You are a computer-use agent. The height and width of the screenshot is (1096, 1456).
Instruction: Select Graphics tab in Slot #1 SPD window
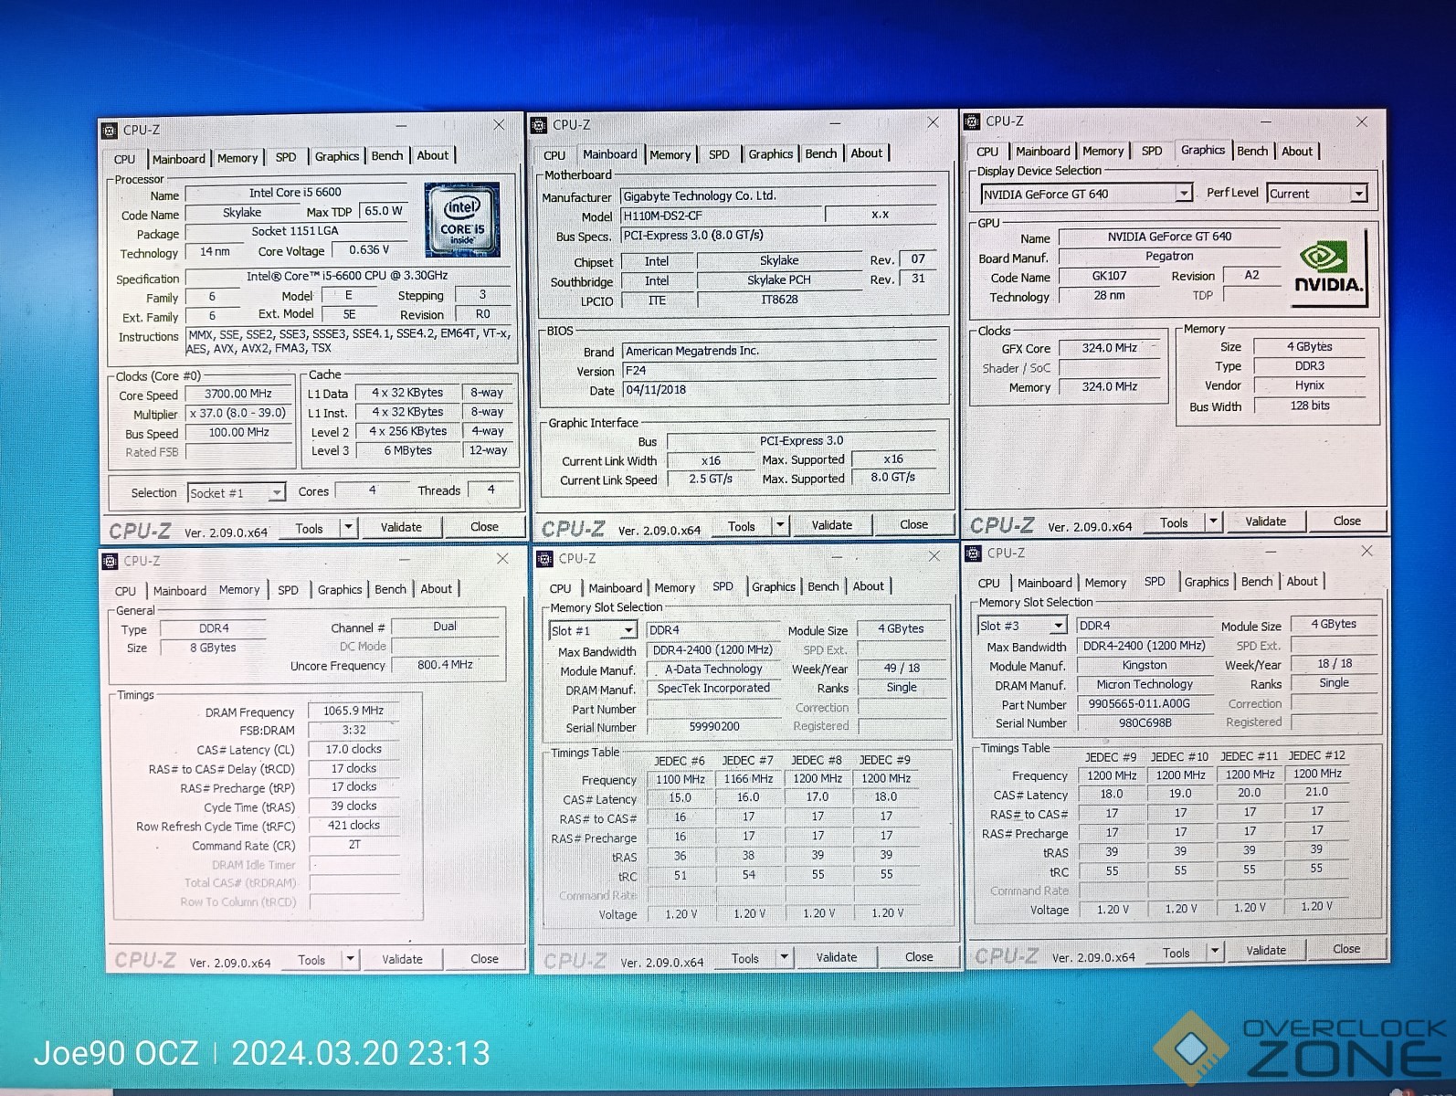[774, 586]
